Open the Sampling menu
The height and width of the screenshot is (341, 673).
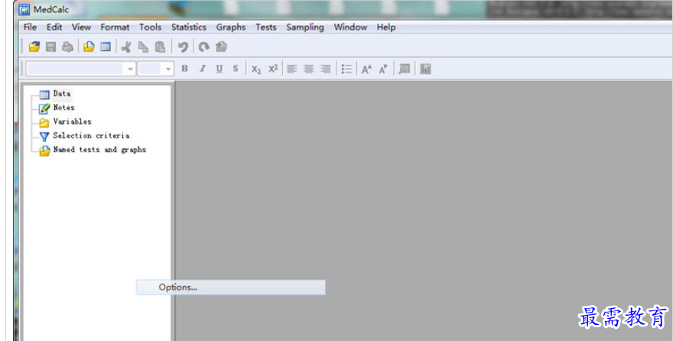coord(305,27)
